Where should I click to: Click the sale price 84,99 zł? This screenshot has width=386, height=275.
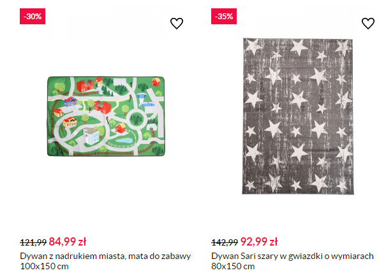tap(68, 242)
